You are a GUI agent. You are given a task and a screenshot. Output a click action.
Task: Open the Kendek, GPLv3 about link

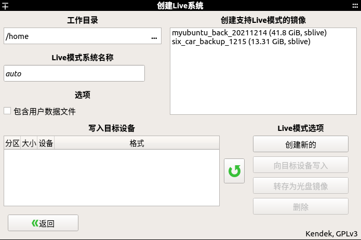[x=331, y=234]
